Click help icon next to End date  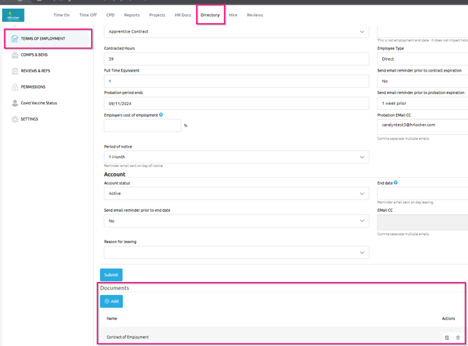click(396, 183)
